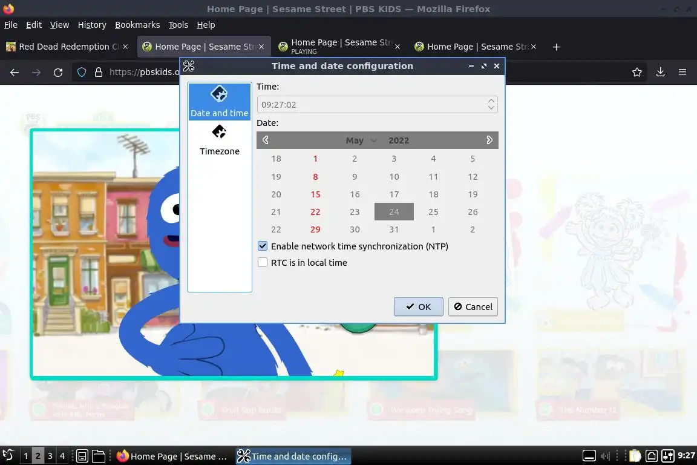Click the 2022 year field
Image resolution: width=697 pixels, height=465 pixels.
point(399,140)
